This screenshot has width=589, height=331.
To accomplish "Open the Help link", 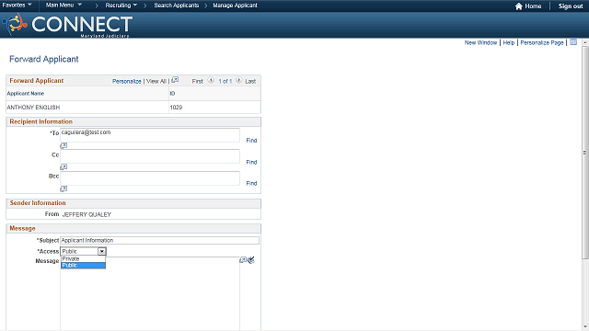I will point(509,43).
